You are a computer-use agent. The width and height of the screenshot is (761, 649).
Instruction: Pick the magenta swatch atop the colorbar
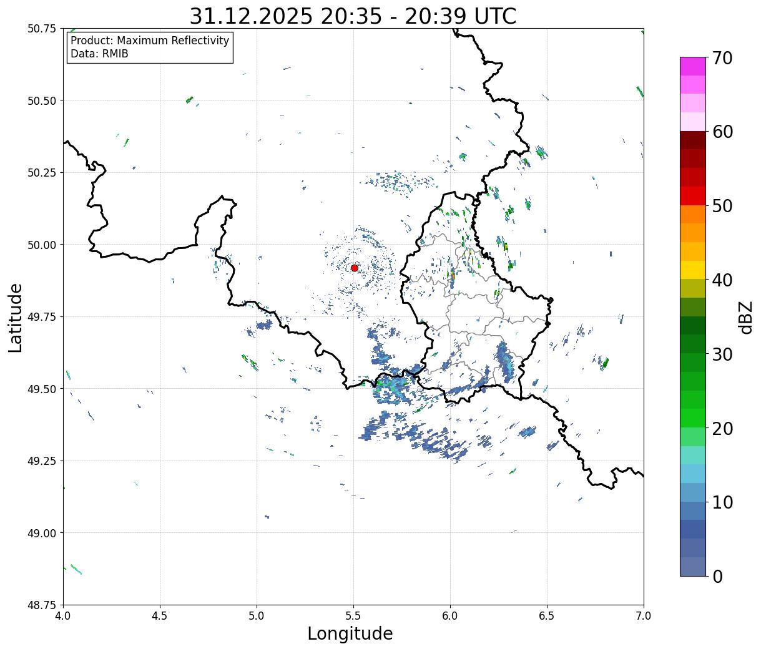click(x=693, y=67)
